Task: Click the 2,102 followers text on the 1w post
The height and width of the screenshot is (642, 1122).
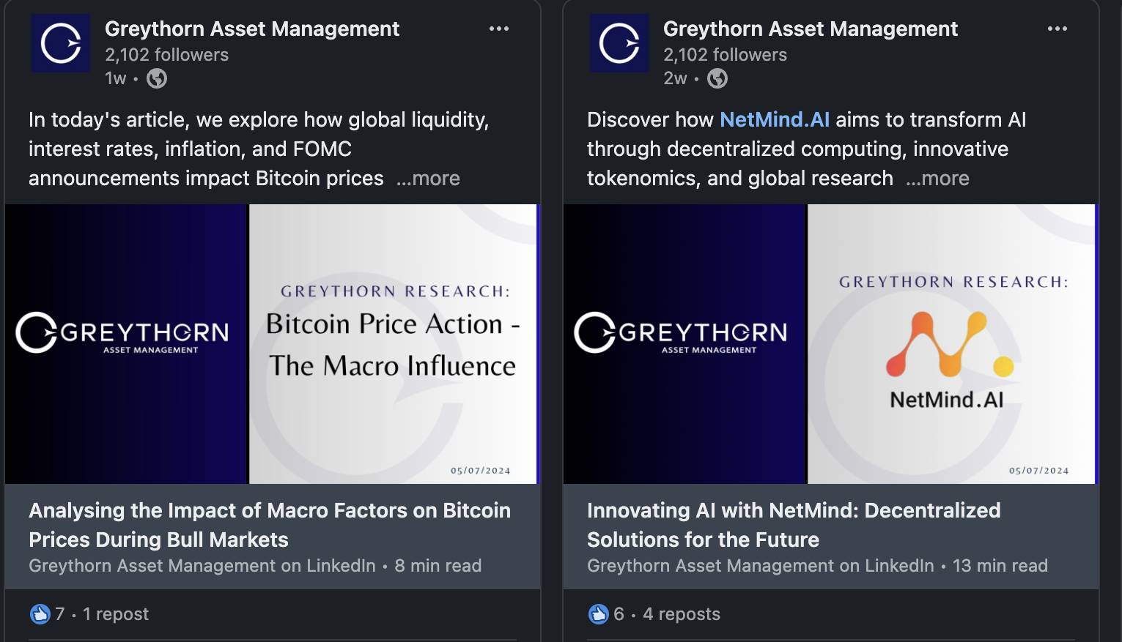Action: (166, 55)
